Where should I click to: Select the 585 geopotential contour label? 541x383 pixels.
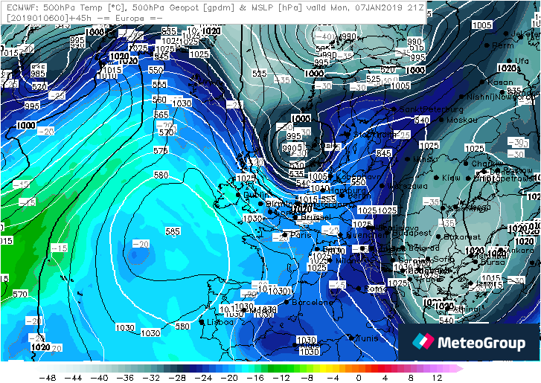tap(173, 231)
